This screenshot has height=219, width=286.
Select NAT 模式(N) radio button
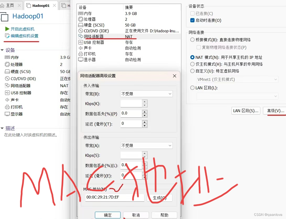(192, 57)
